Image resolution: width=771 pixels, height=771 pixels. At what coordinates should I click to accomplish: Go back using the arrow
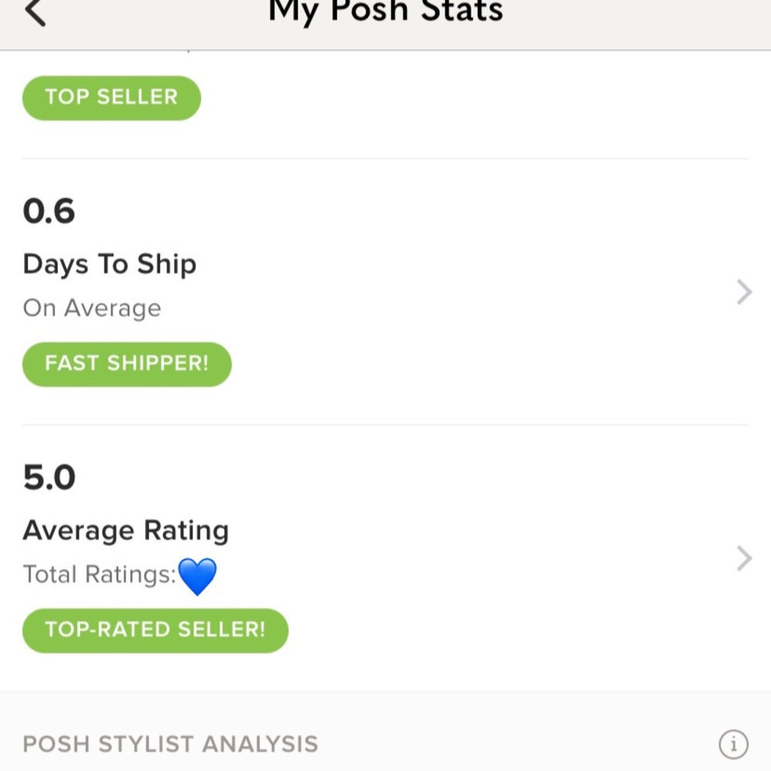(35, 12)
